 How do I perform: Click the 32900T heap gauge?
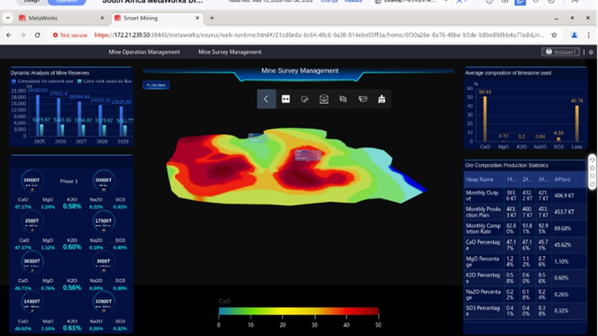coord(104,302)
